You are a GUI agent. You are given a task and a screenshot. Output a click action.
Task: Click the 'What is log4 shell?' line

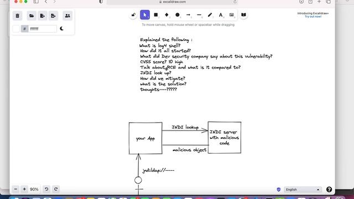pyautogui.click(x=160, y=45)
